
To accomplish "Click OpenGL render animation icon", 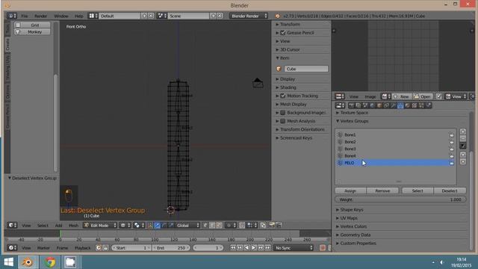I will [279, 225].
